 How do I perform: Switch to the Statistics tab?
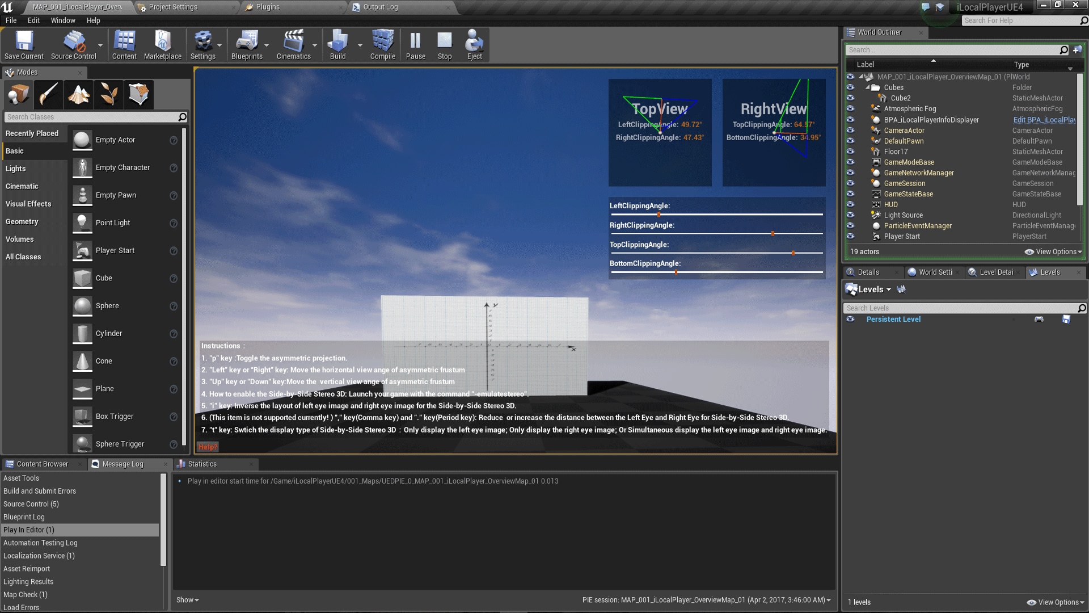(x=201, y=464)
